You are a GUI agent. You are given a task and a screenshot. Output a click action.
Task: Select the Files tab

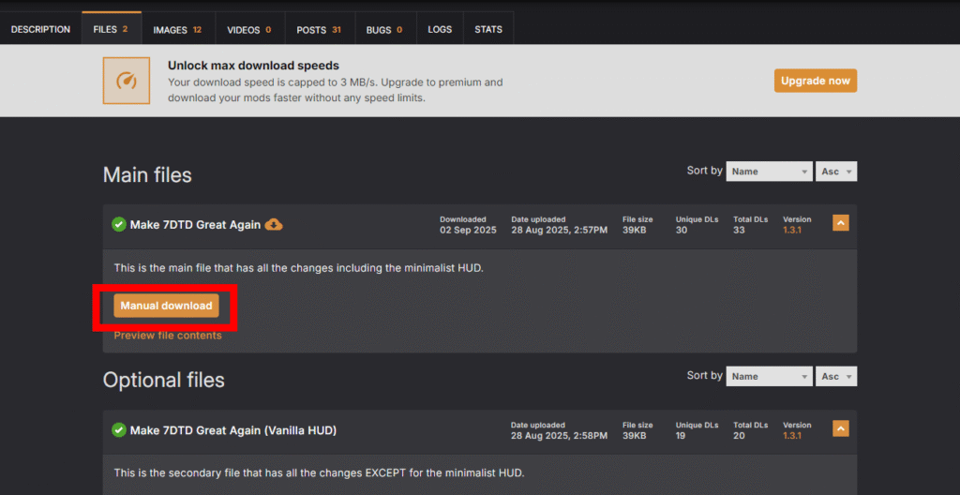coord(112,29)
